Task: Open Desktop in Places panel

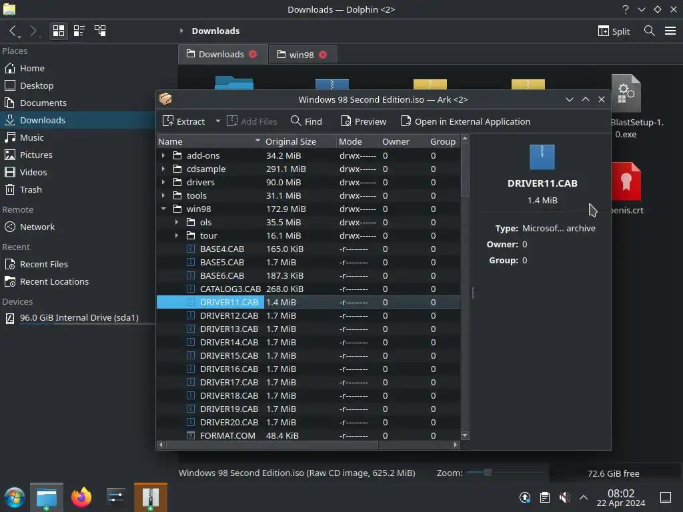Action: 79,86
